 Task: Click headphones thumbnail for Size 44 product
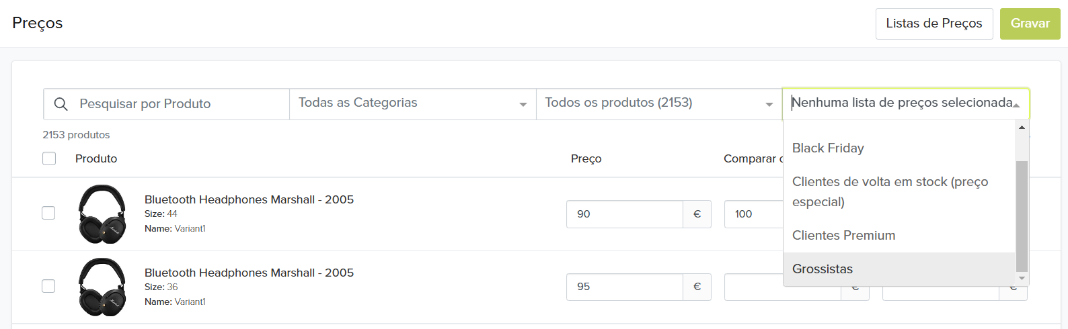(102, 214)
